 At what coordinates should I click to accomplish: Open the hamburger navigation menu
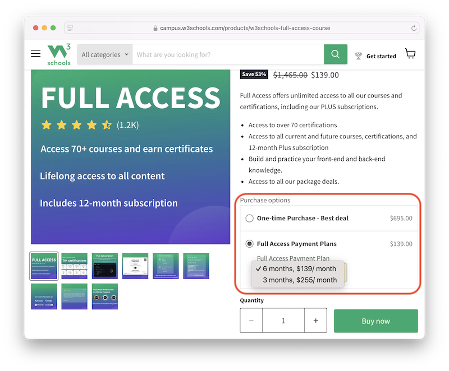(35, 53)
